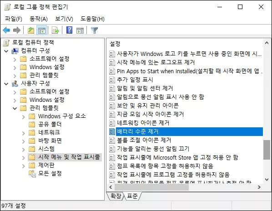This screenshot has width=272, height=211.
Task: Open the 동작(A) menu
Action: pyautogui.click(x=39, y=19)
